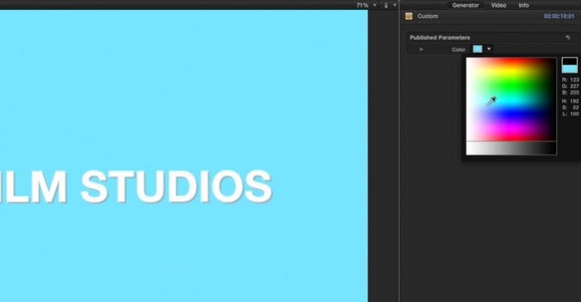Switch to the Video inspector tab
Viewport: 581px width, 302px height.
tap(499, 5)
